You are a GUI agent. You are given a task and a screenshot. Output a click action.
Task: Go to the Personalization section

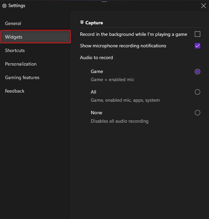point(35,64)
